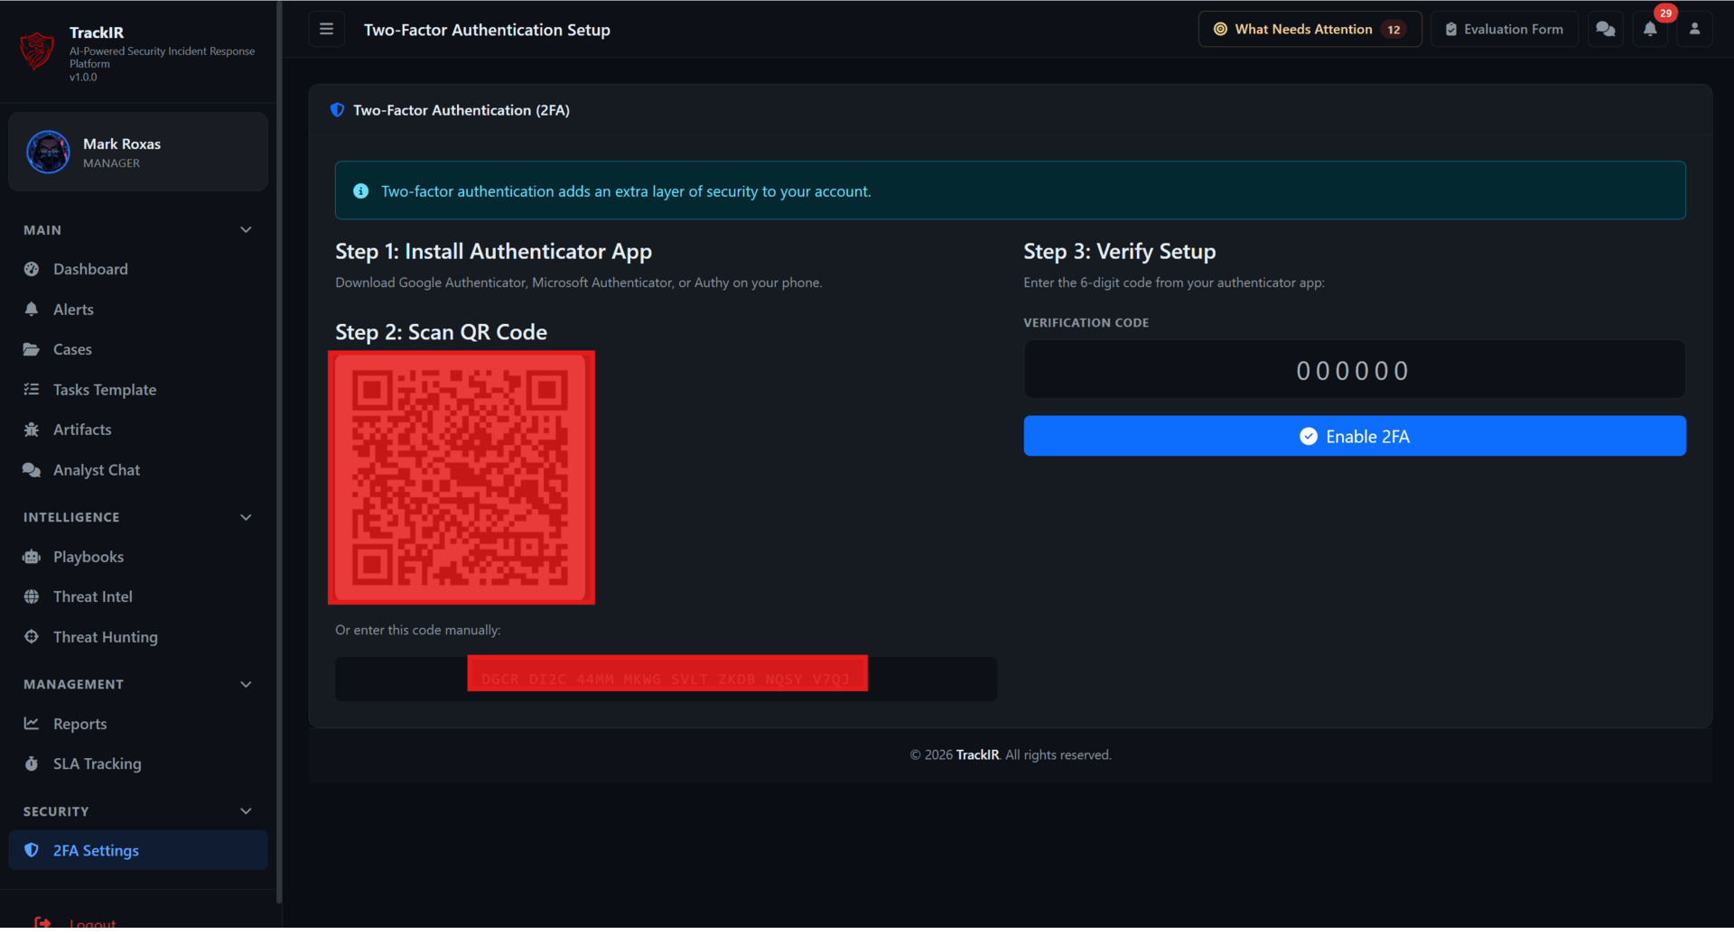Click the Cases folder icon
1734x934 pixels.
32,349
